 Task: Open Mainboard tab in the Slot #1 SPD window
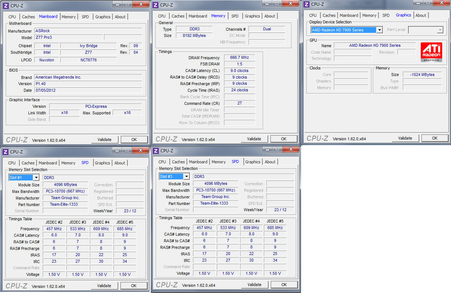click(48, 163)
